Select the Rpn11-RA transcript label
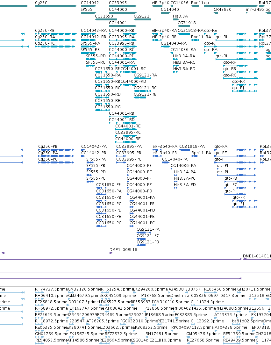This screenshot has width=271, height=345. tap(201, 37)
